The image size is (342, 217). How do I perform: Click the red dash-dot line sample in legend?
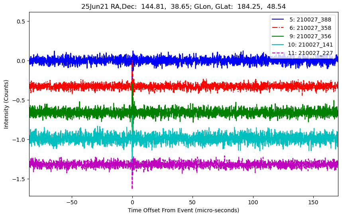point(278,27)
